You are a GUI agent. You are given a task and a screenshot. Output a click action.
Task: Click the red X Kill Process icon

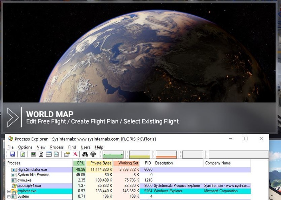tap(75, 154)
